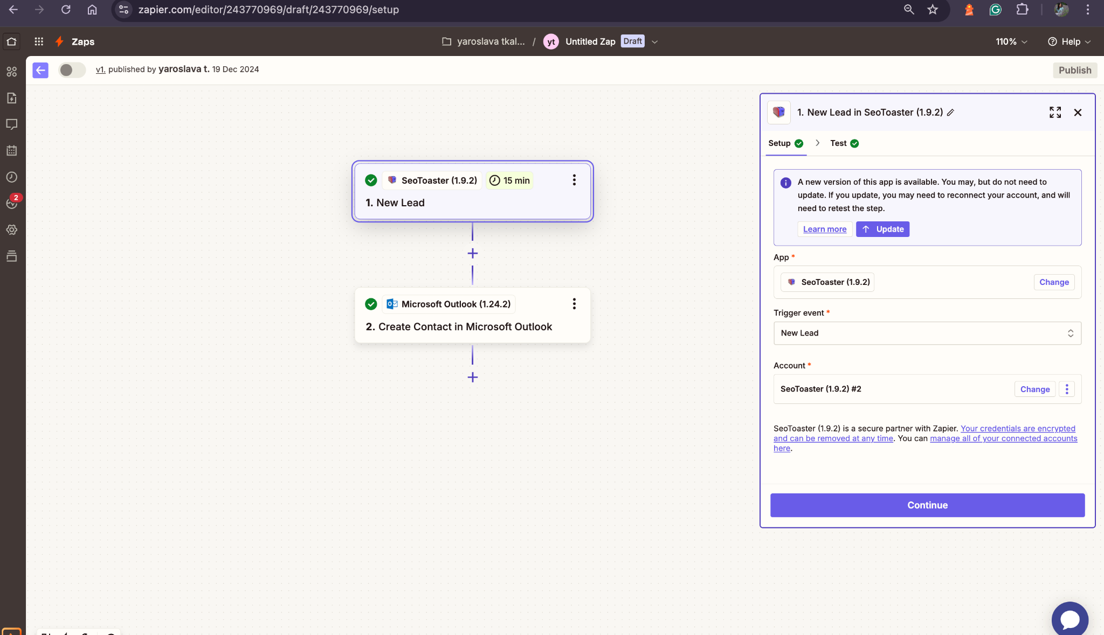
Task: Add a step between the two steps
Action: pos(473,253)
